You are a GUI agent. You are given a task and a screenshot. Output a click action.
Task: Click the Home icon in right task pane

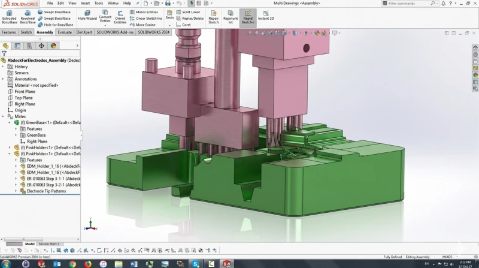pyautogui.click(x=475, y=48)
